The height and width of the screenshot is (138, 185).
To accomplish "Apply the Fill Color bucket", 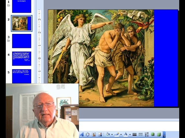I will [108, 134].
